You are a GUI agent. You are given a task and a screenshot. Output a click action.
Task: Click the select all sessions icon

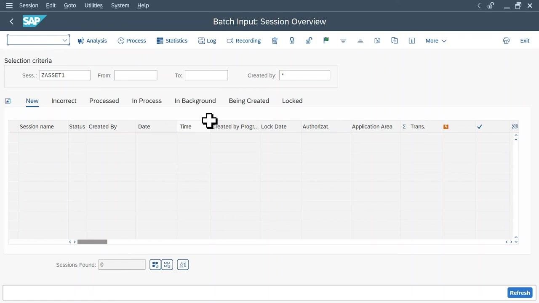point(155,265)
